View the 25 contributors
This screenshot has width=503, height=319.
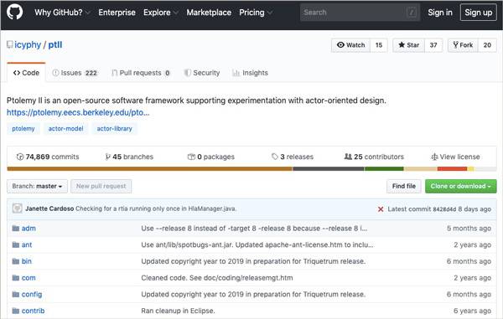pos(374,157)
